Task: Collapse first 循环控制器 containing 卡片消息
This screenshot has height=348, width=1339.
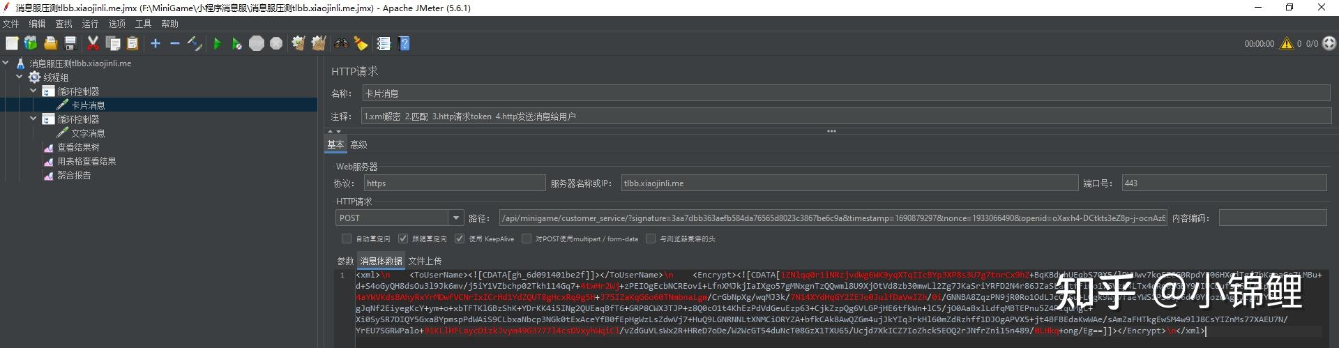Action: (33, 91)
